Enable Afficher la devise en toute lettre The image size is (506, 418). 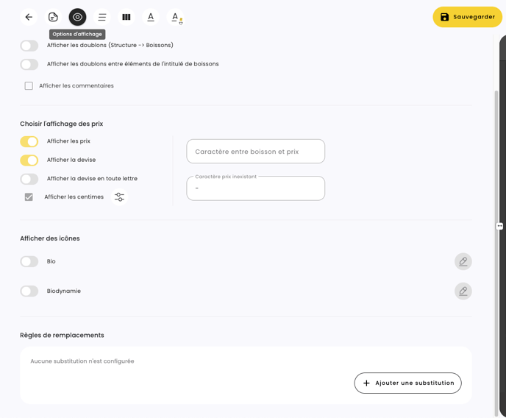29,179
